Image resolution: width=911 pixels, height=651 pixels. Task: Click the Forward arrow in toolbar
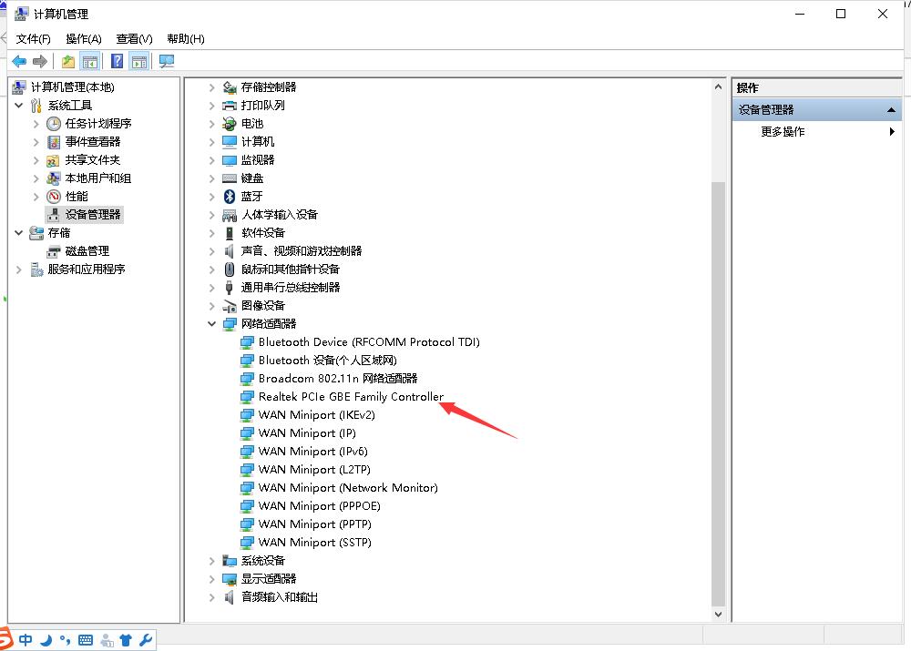pos(40,61)
